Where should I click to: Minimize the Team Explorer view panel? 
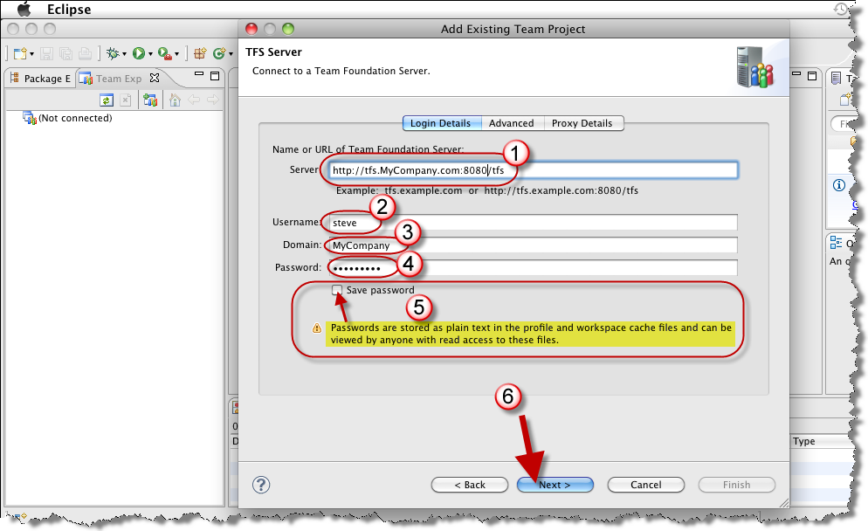tap(199, 73)
